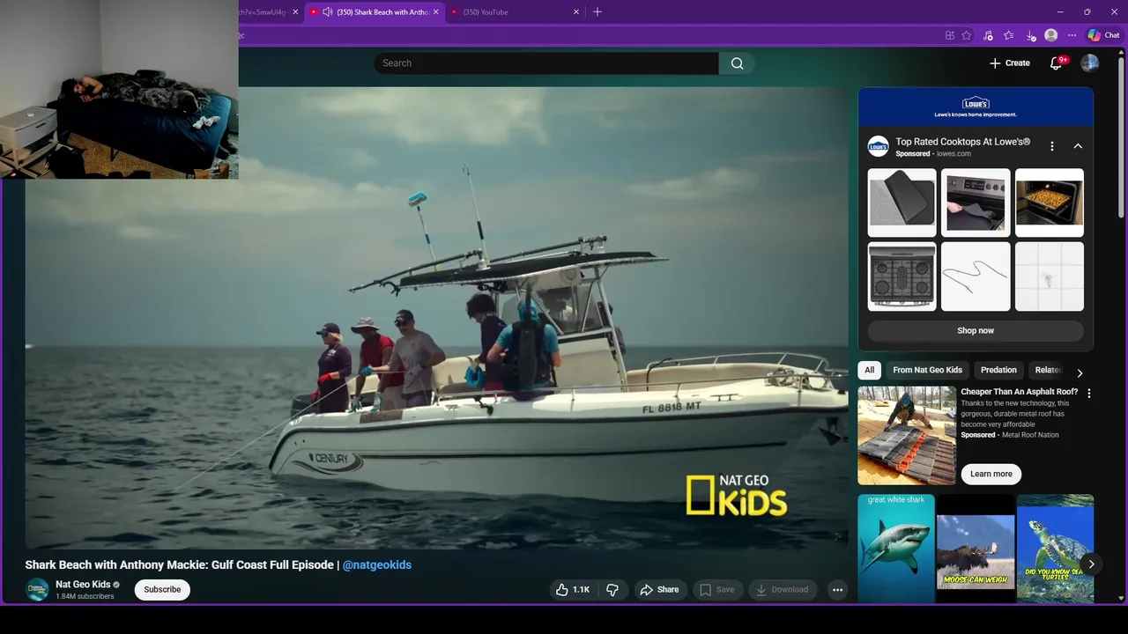Open the oven with food product thumbnail
This screenshot has height=634, width=1128.
(x=1049, y=203)
